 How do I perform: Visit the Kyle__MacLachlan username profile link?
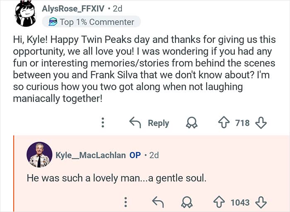pos(90,155)
